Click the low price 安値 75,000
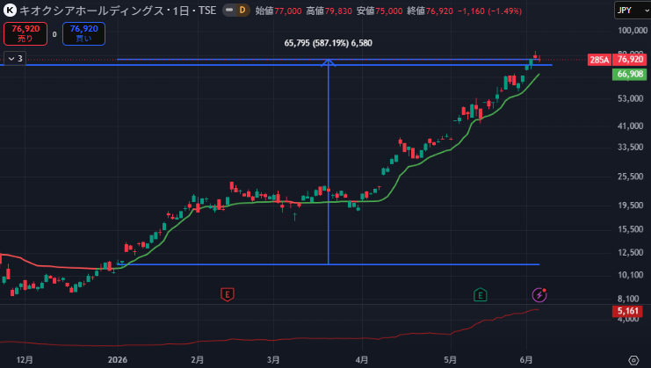 [380, 11]
